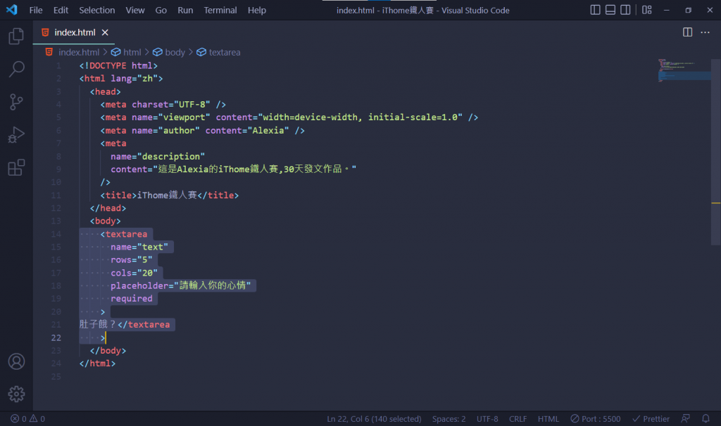Open the Selection menu
The width and height of the screenshot is (721, 426).
(x=97, y=10)
